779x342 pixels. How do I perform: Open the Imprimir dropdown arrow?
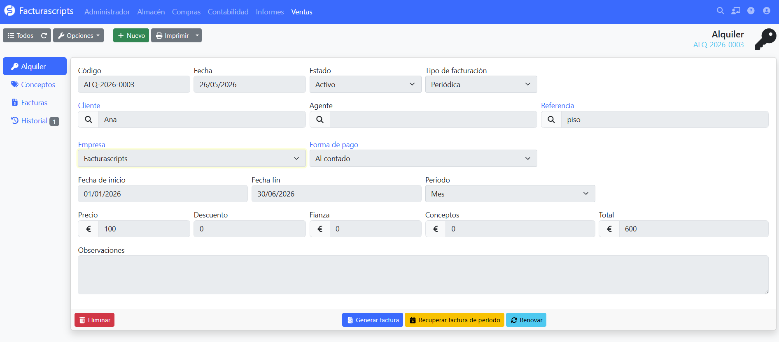tap(197, 35)
